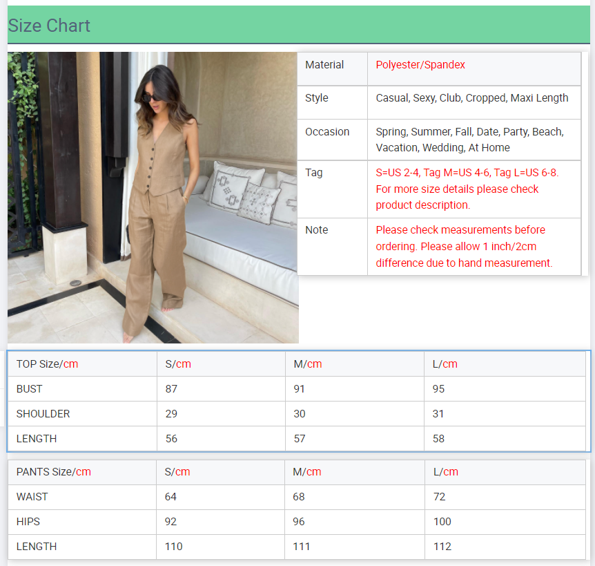Click top LENGTH value 58 for size L
This screenshot has height=566, width=595.
439,439
